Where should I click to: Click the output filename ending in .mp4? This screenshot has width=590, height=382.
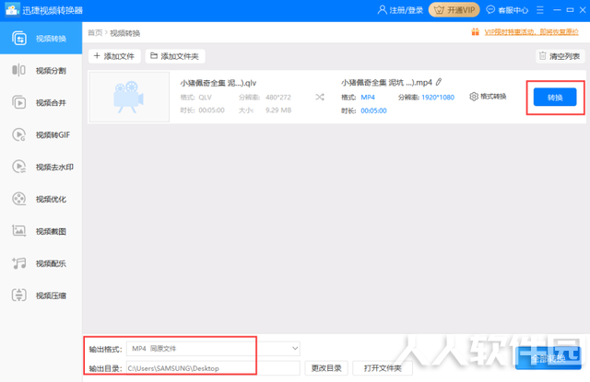[x=387, y=82]
